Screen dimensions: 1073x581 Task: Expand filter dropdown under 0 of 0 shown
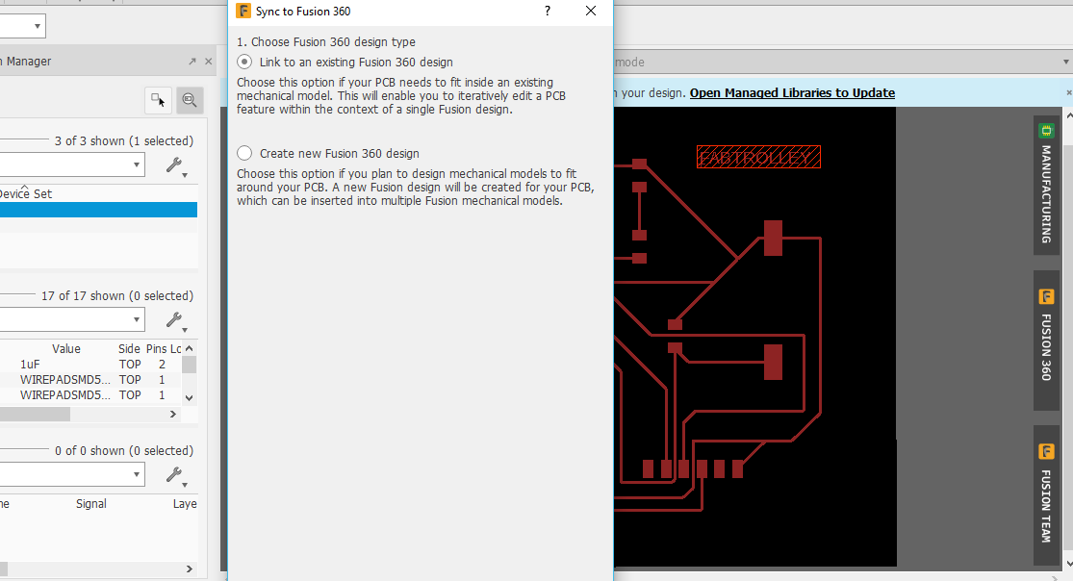point(137,474)
